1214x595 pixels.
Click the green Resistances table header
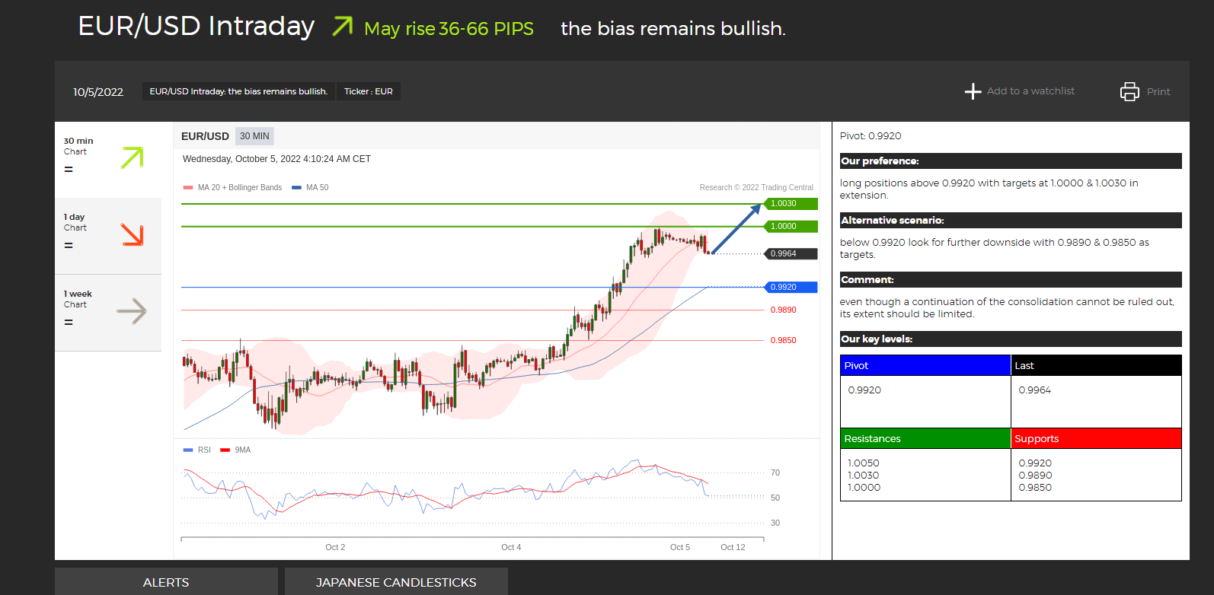[x=925, y=438]
